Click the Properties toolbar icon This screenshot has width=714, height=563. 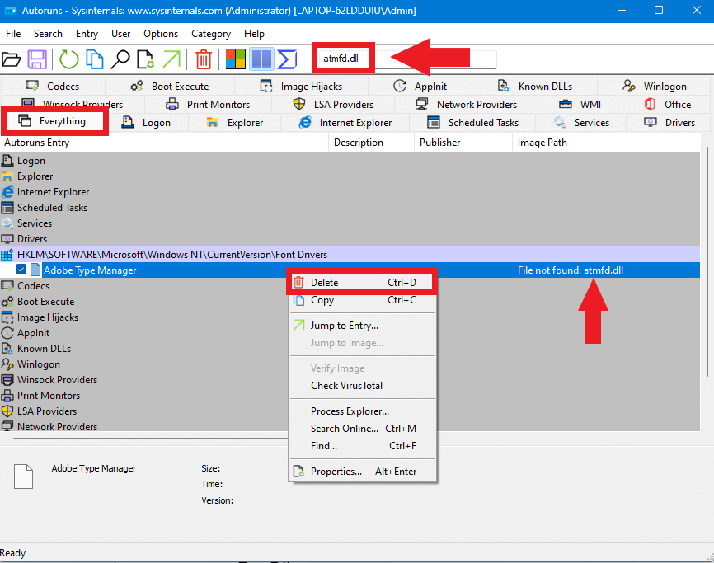point(145,59)
